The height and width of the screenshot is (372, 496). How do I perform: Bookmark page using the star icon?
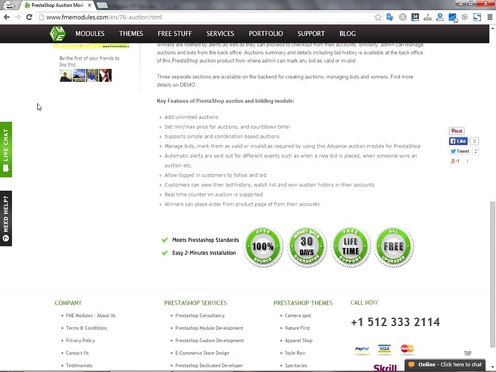[x=378, y=17]
